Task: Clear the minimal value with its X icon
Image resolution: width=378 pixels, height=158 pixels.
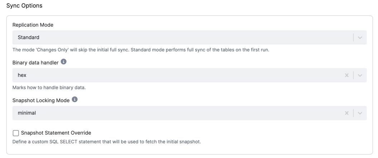Action: coord(346,113)
